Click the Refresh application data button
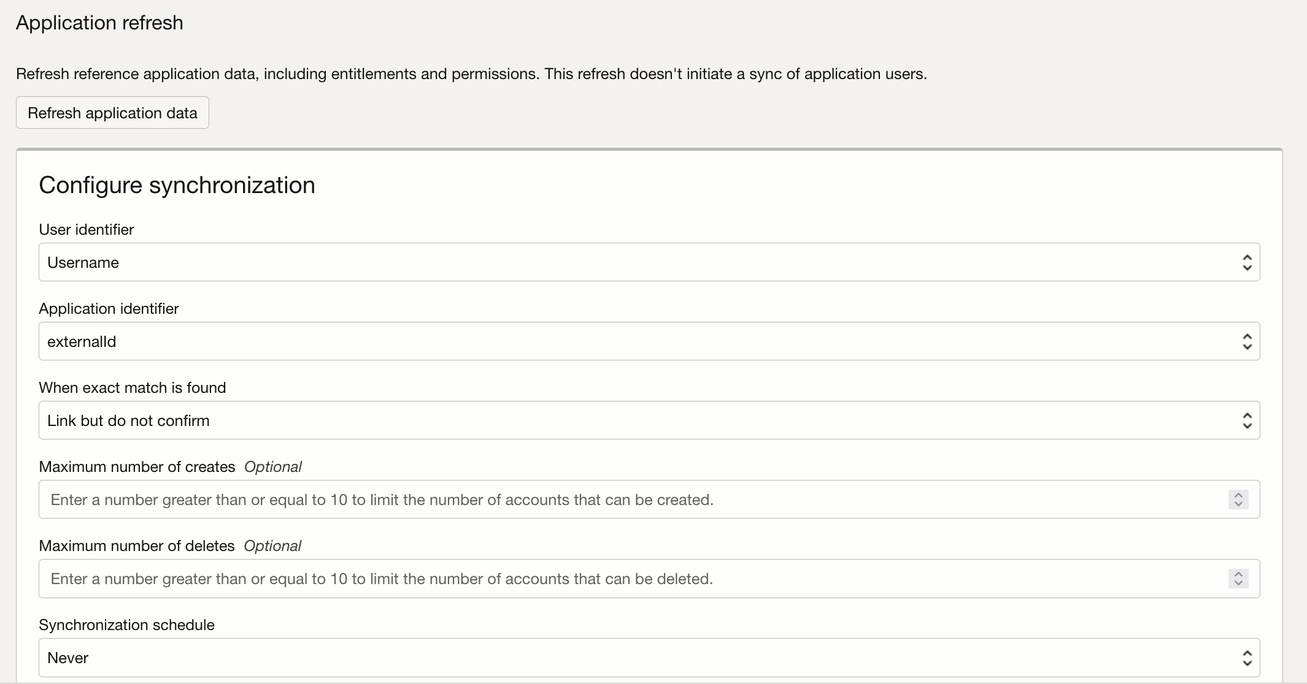The width and height of the screenshot is (1307, 684). point(112,113)
